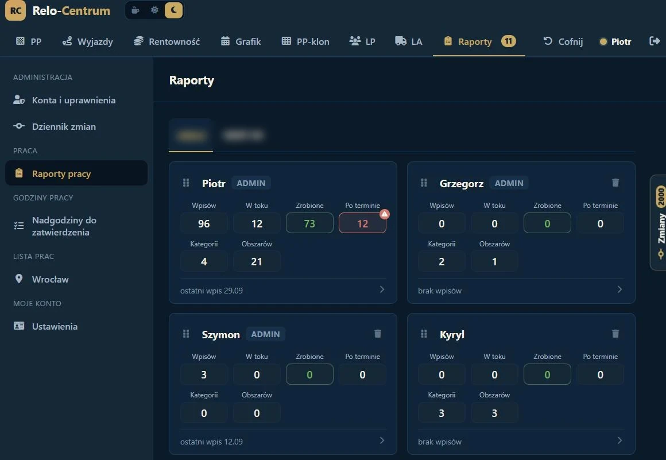Click 'ostatni wpis 29.09' on Piotr card
The image size is (666, 460).
coord(211,291)
